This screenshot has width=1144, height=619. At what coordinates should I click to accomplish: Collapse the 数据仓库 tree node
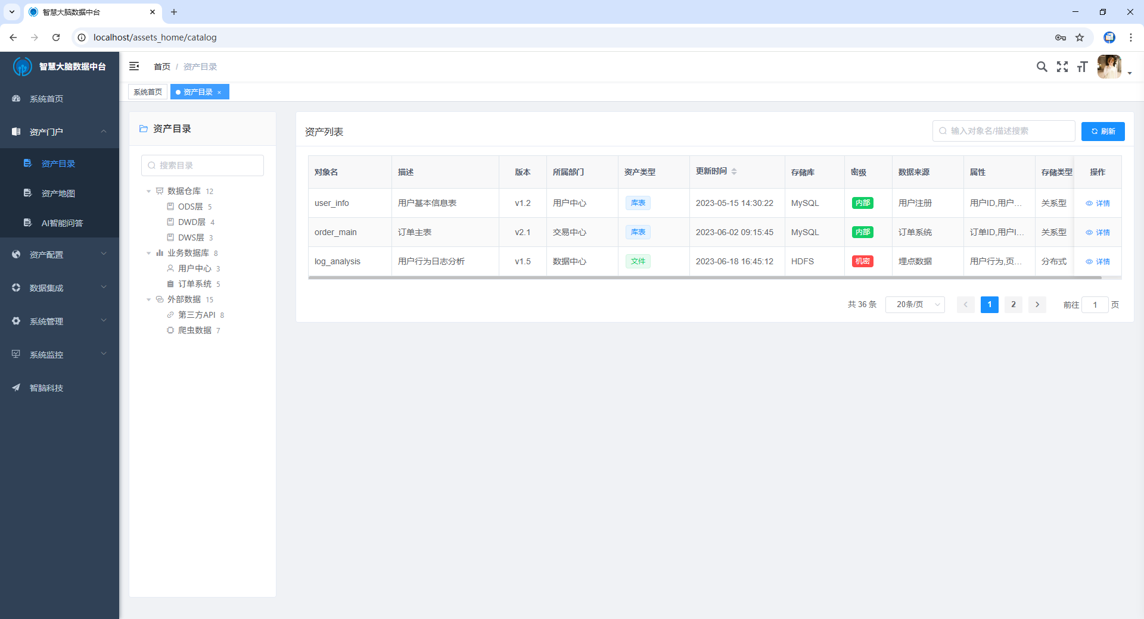pos(148,191)
